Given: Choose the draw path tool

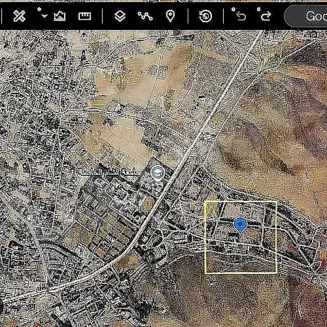Looking at the screenshot, I should click(x=145, y=16).
